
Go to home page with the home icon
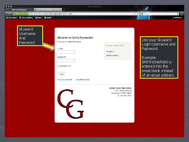(182, 14)
